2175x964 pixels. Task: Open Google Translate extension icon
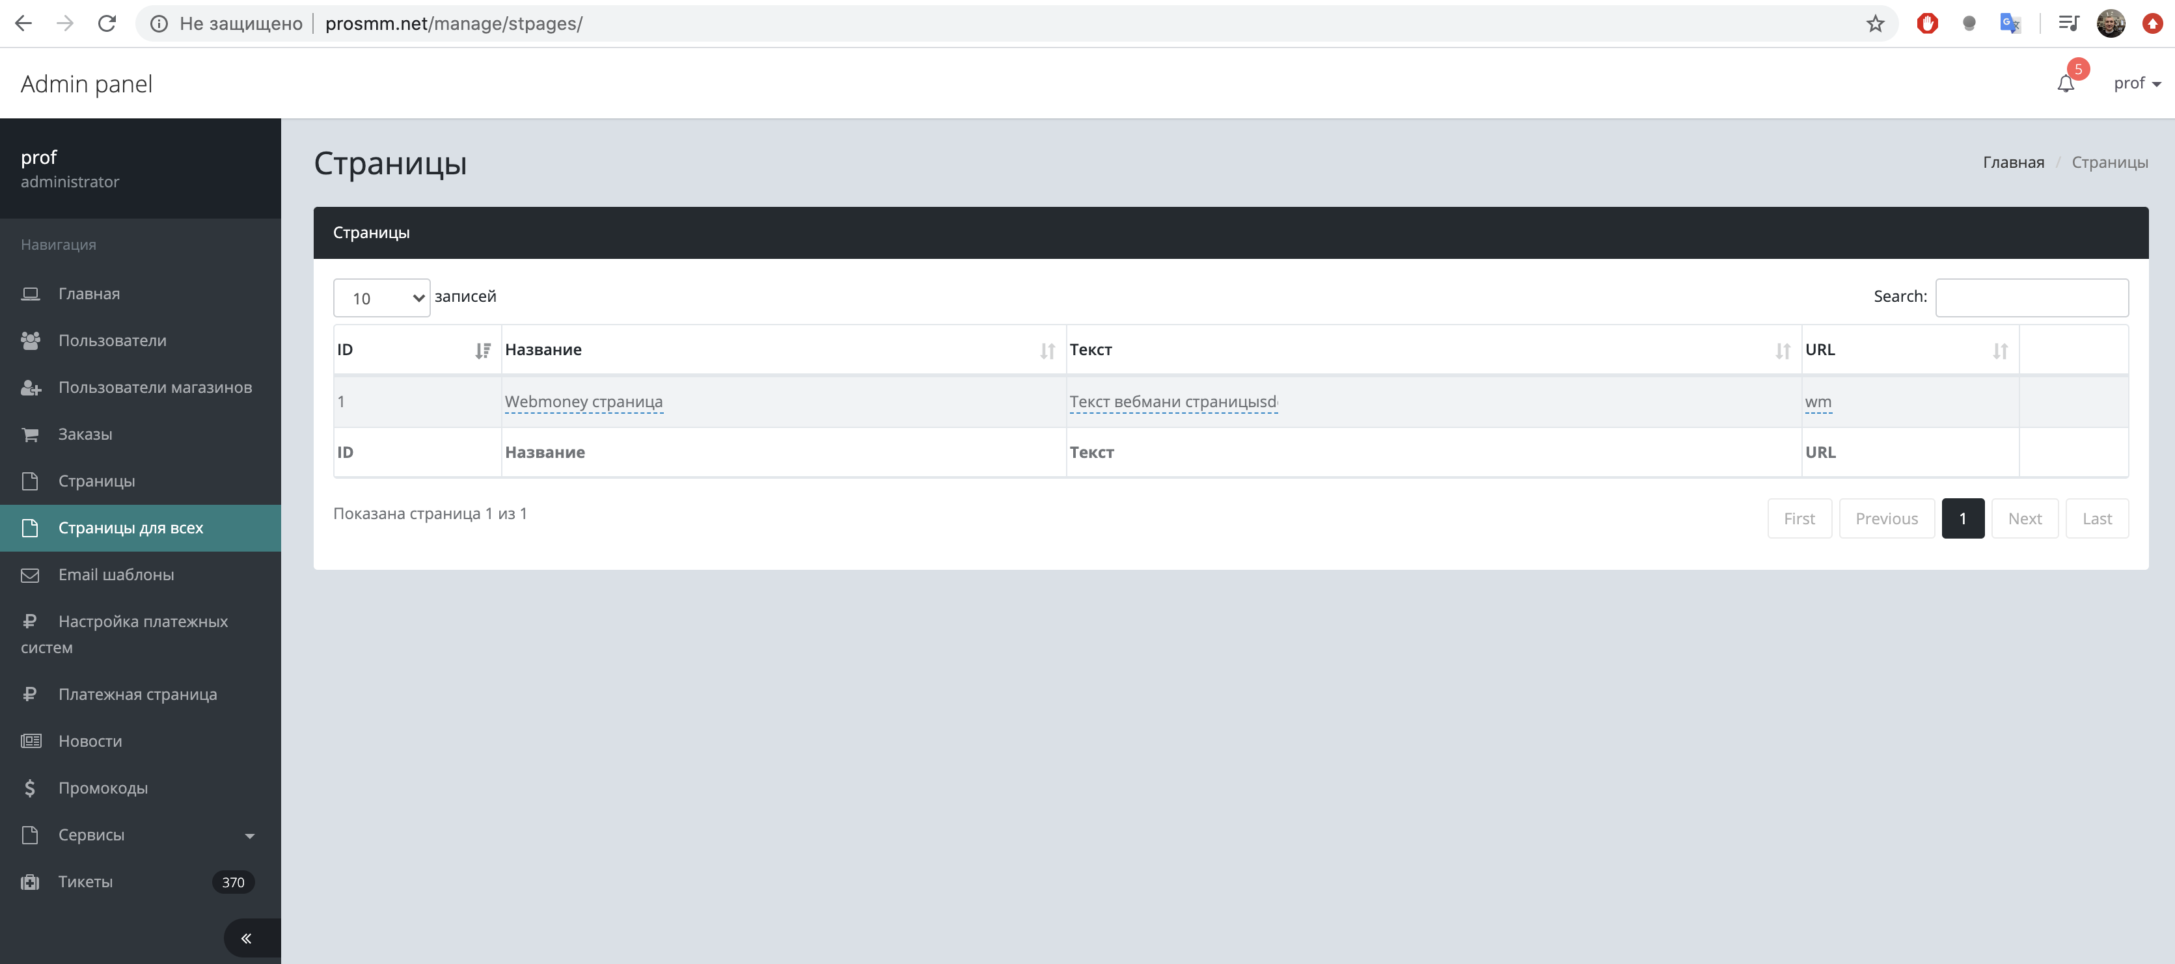2010,23
